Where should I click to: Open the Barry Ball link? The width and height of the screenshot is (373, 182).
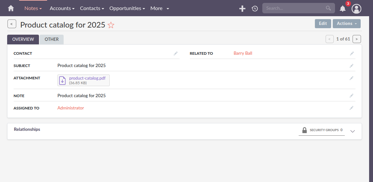point(243,53)
